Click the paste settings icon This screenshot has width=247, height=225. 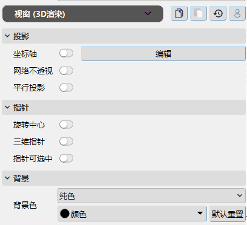tap(199, 13)
